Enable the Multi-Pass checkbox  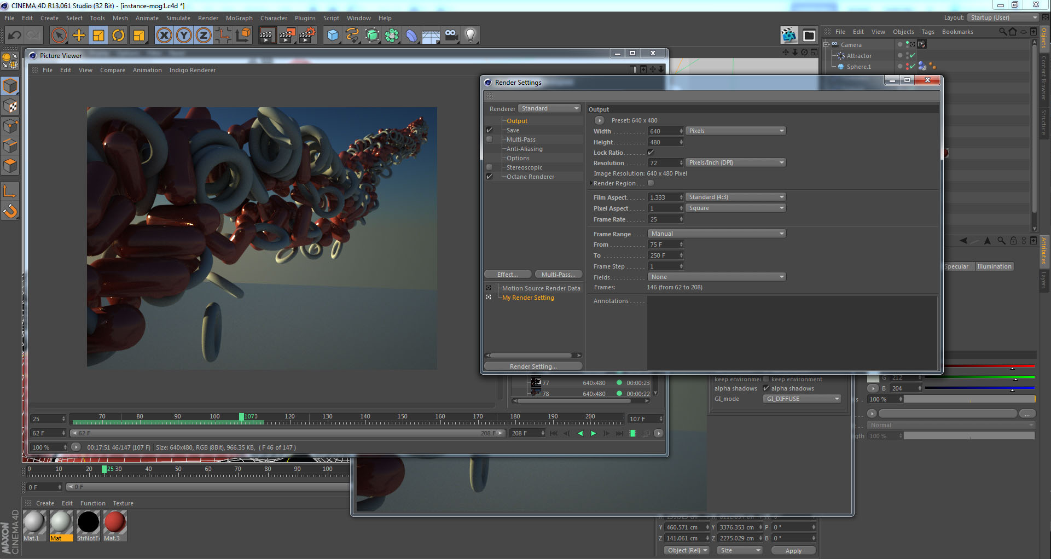[x=489, y=139]
